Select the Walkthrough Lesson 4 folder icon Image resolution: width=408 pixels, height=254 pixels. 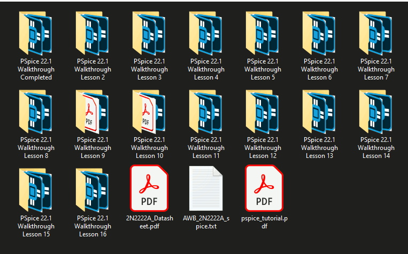coord(206,33)
